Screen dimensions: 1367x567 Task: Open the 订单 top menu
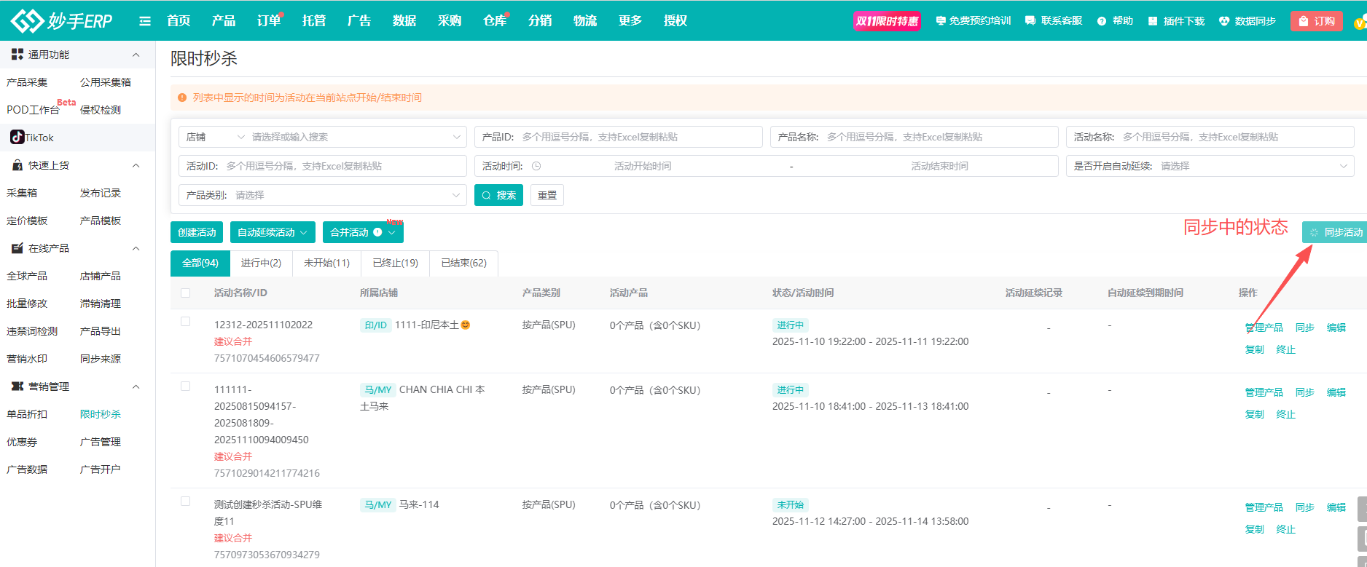click(x=268, y=21)
